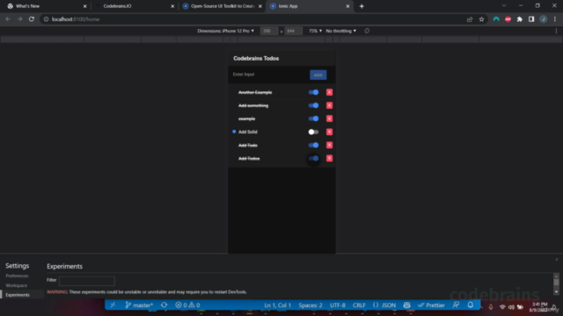This screenshot has height=316, width=563.
Task: Click the master branch in status bar
Action: tap(139, 305)
